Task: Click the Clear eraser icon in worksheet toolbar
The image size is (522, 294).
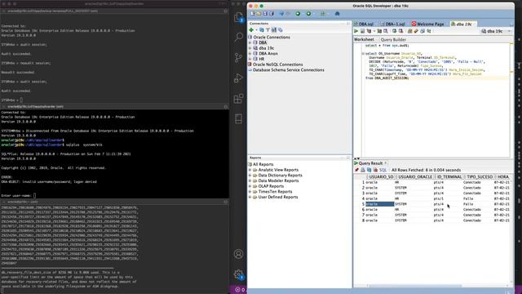Action: (x=416, y=31)
